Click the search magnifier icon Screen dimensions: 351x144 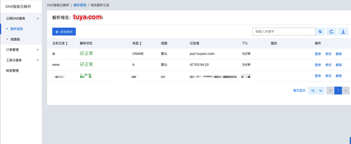(320, 32)
